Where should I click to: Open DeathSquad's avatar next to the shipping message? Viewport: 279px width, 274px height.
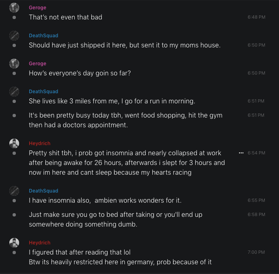pyautogui.click(x=14, y=36)
